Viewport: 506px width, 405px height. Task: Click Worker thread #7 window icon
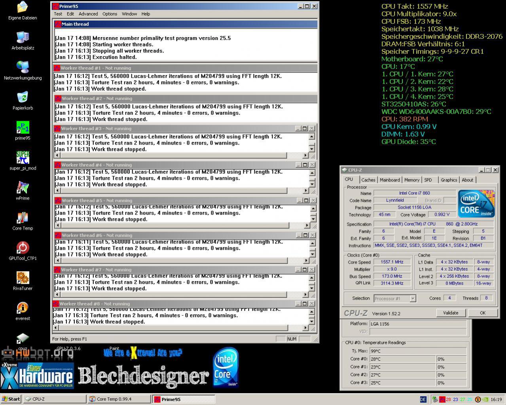pyautogui.click(x=57, y=270)
